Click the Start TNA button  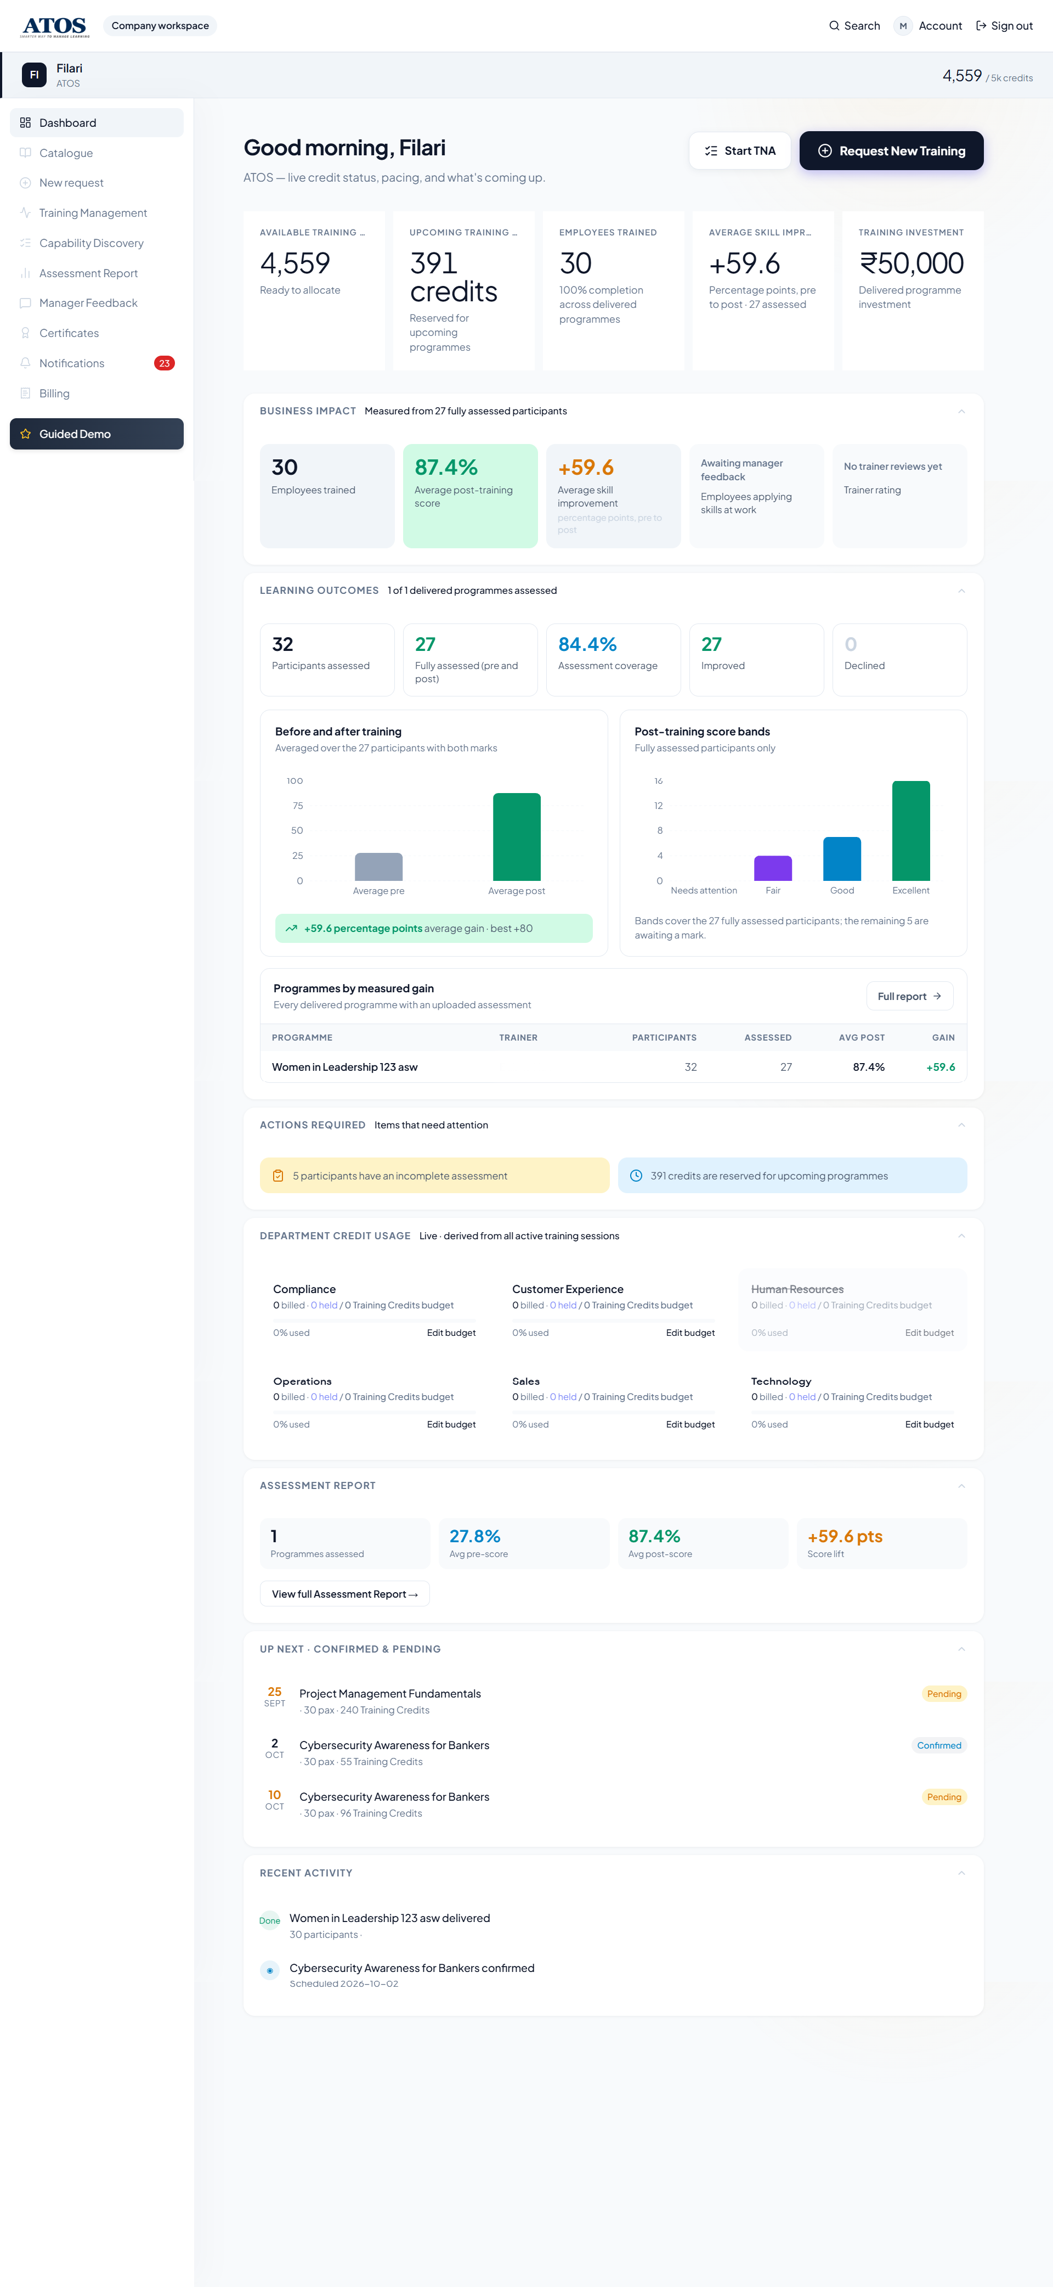coord(740,151)
